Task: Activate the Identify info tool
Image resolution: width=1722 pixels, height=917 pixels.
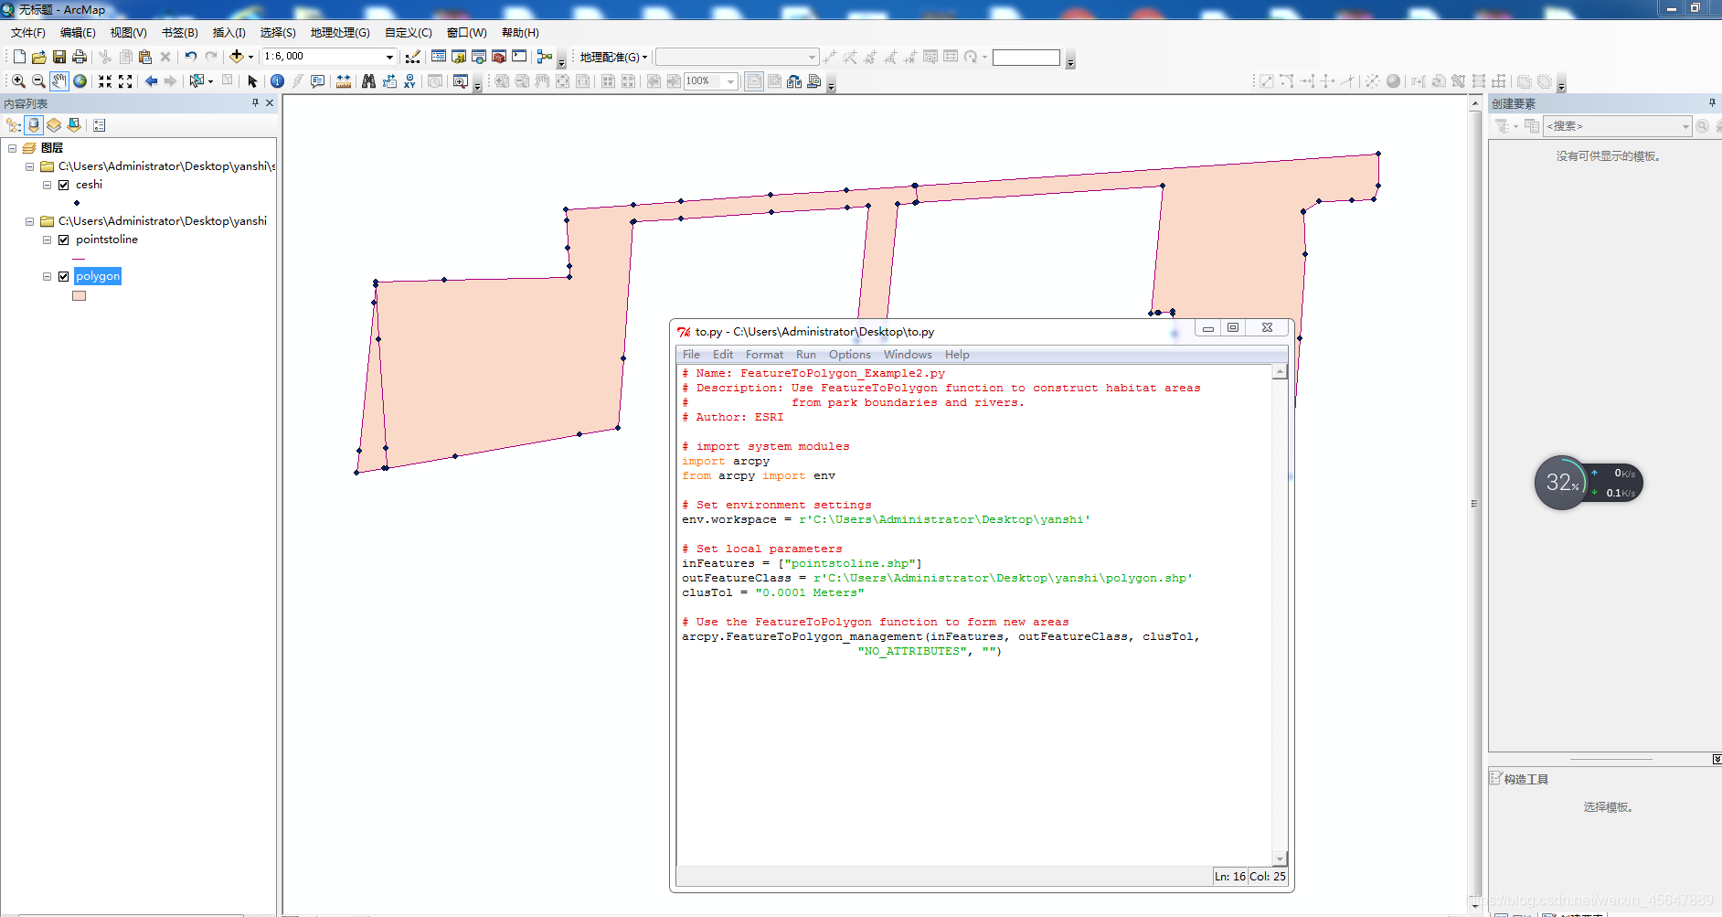Action: point(277,81)
